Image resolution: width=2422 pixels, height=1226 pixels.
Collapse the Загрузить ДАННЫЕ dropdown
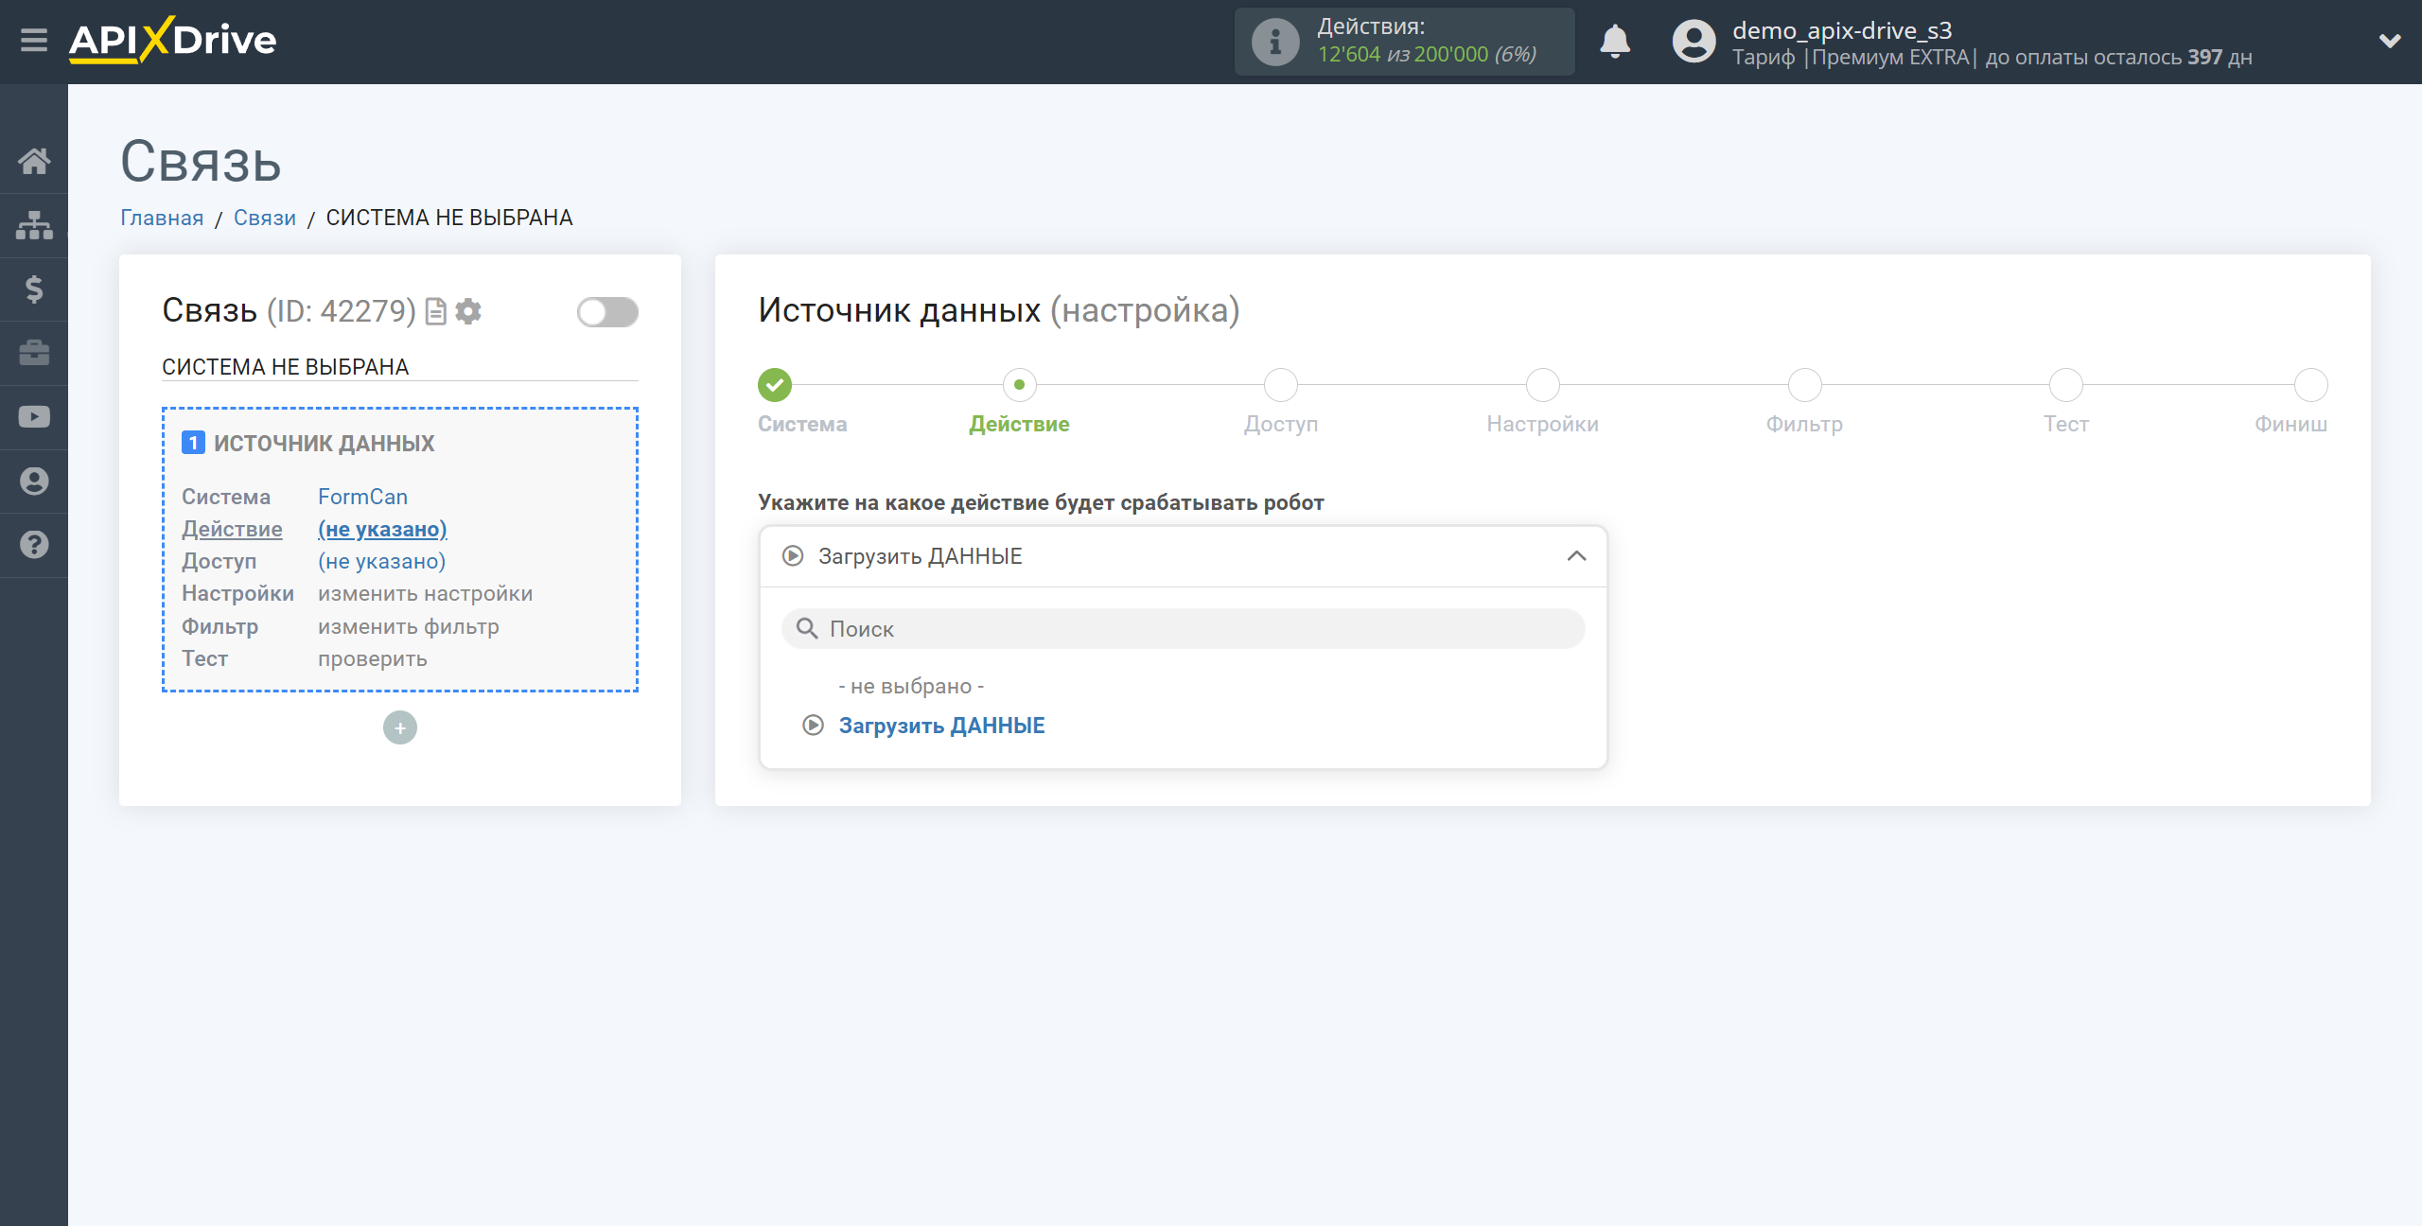tap(1576, 555)
